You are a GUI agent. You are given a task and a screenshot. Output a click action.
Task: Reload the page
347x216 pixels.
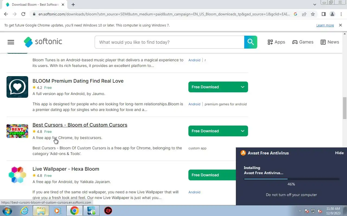(x=23, y=14)
